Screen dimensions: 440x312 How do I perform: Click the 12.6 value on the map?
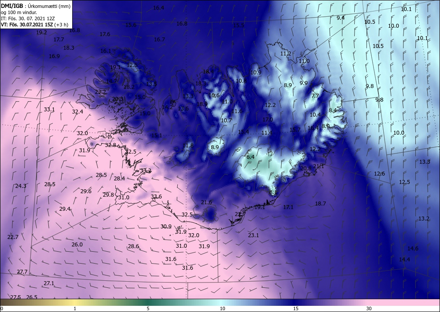(x=379, y=174)
